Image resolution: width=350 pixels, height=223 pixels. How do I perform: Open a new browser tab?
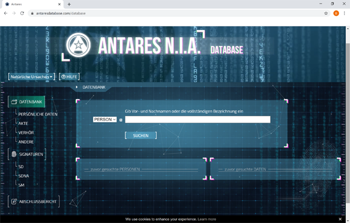(69, 4)
